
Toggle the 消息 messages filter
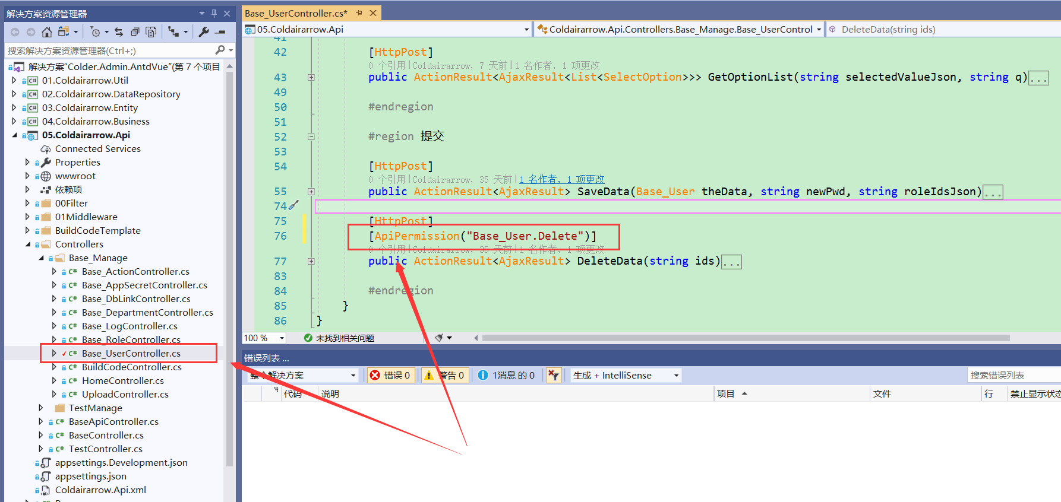pyautogui.click(x=507, y=375)
